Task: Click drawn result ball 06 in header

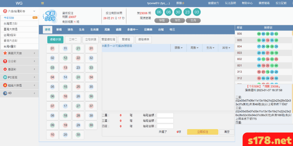Action: (159, 12)
